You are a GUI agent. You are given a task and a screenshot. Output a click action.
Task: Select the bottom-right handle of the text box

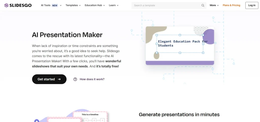(203, 53)
